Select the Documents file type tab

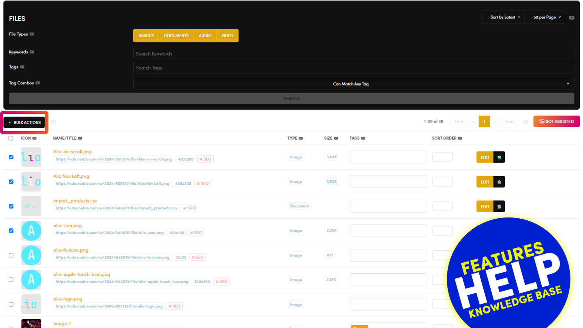176,36
